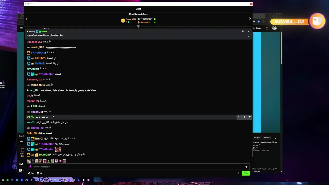Click Create in the background browser window
329x185 pixels.
257,28
